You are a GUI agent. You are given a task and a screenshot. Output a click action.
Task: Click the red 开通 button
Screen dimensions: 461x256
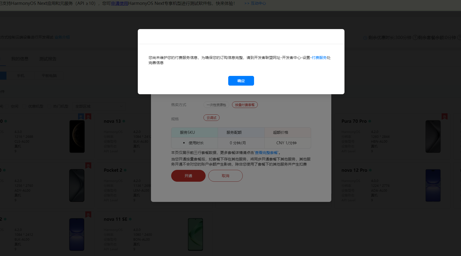coord(188,176)
